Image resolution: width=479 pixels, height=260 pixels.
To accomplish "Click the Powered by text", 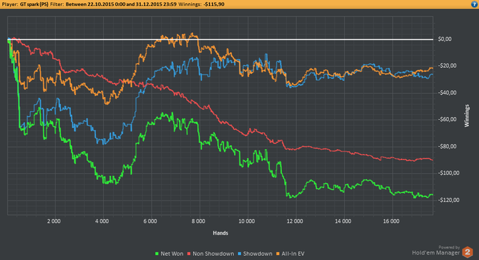I will [449, 248].
